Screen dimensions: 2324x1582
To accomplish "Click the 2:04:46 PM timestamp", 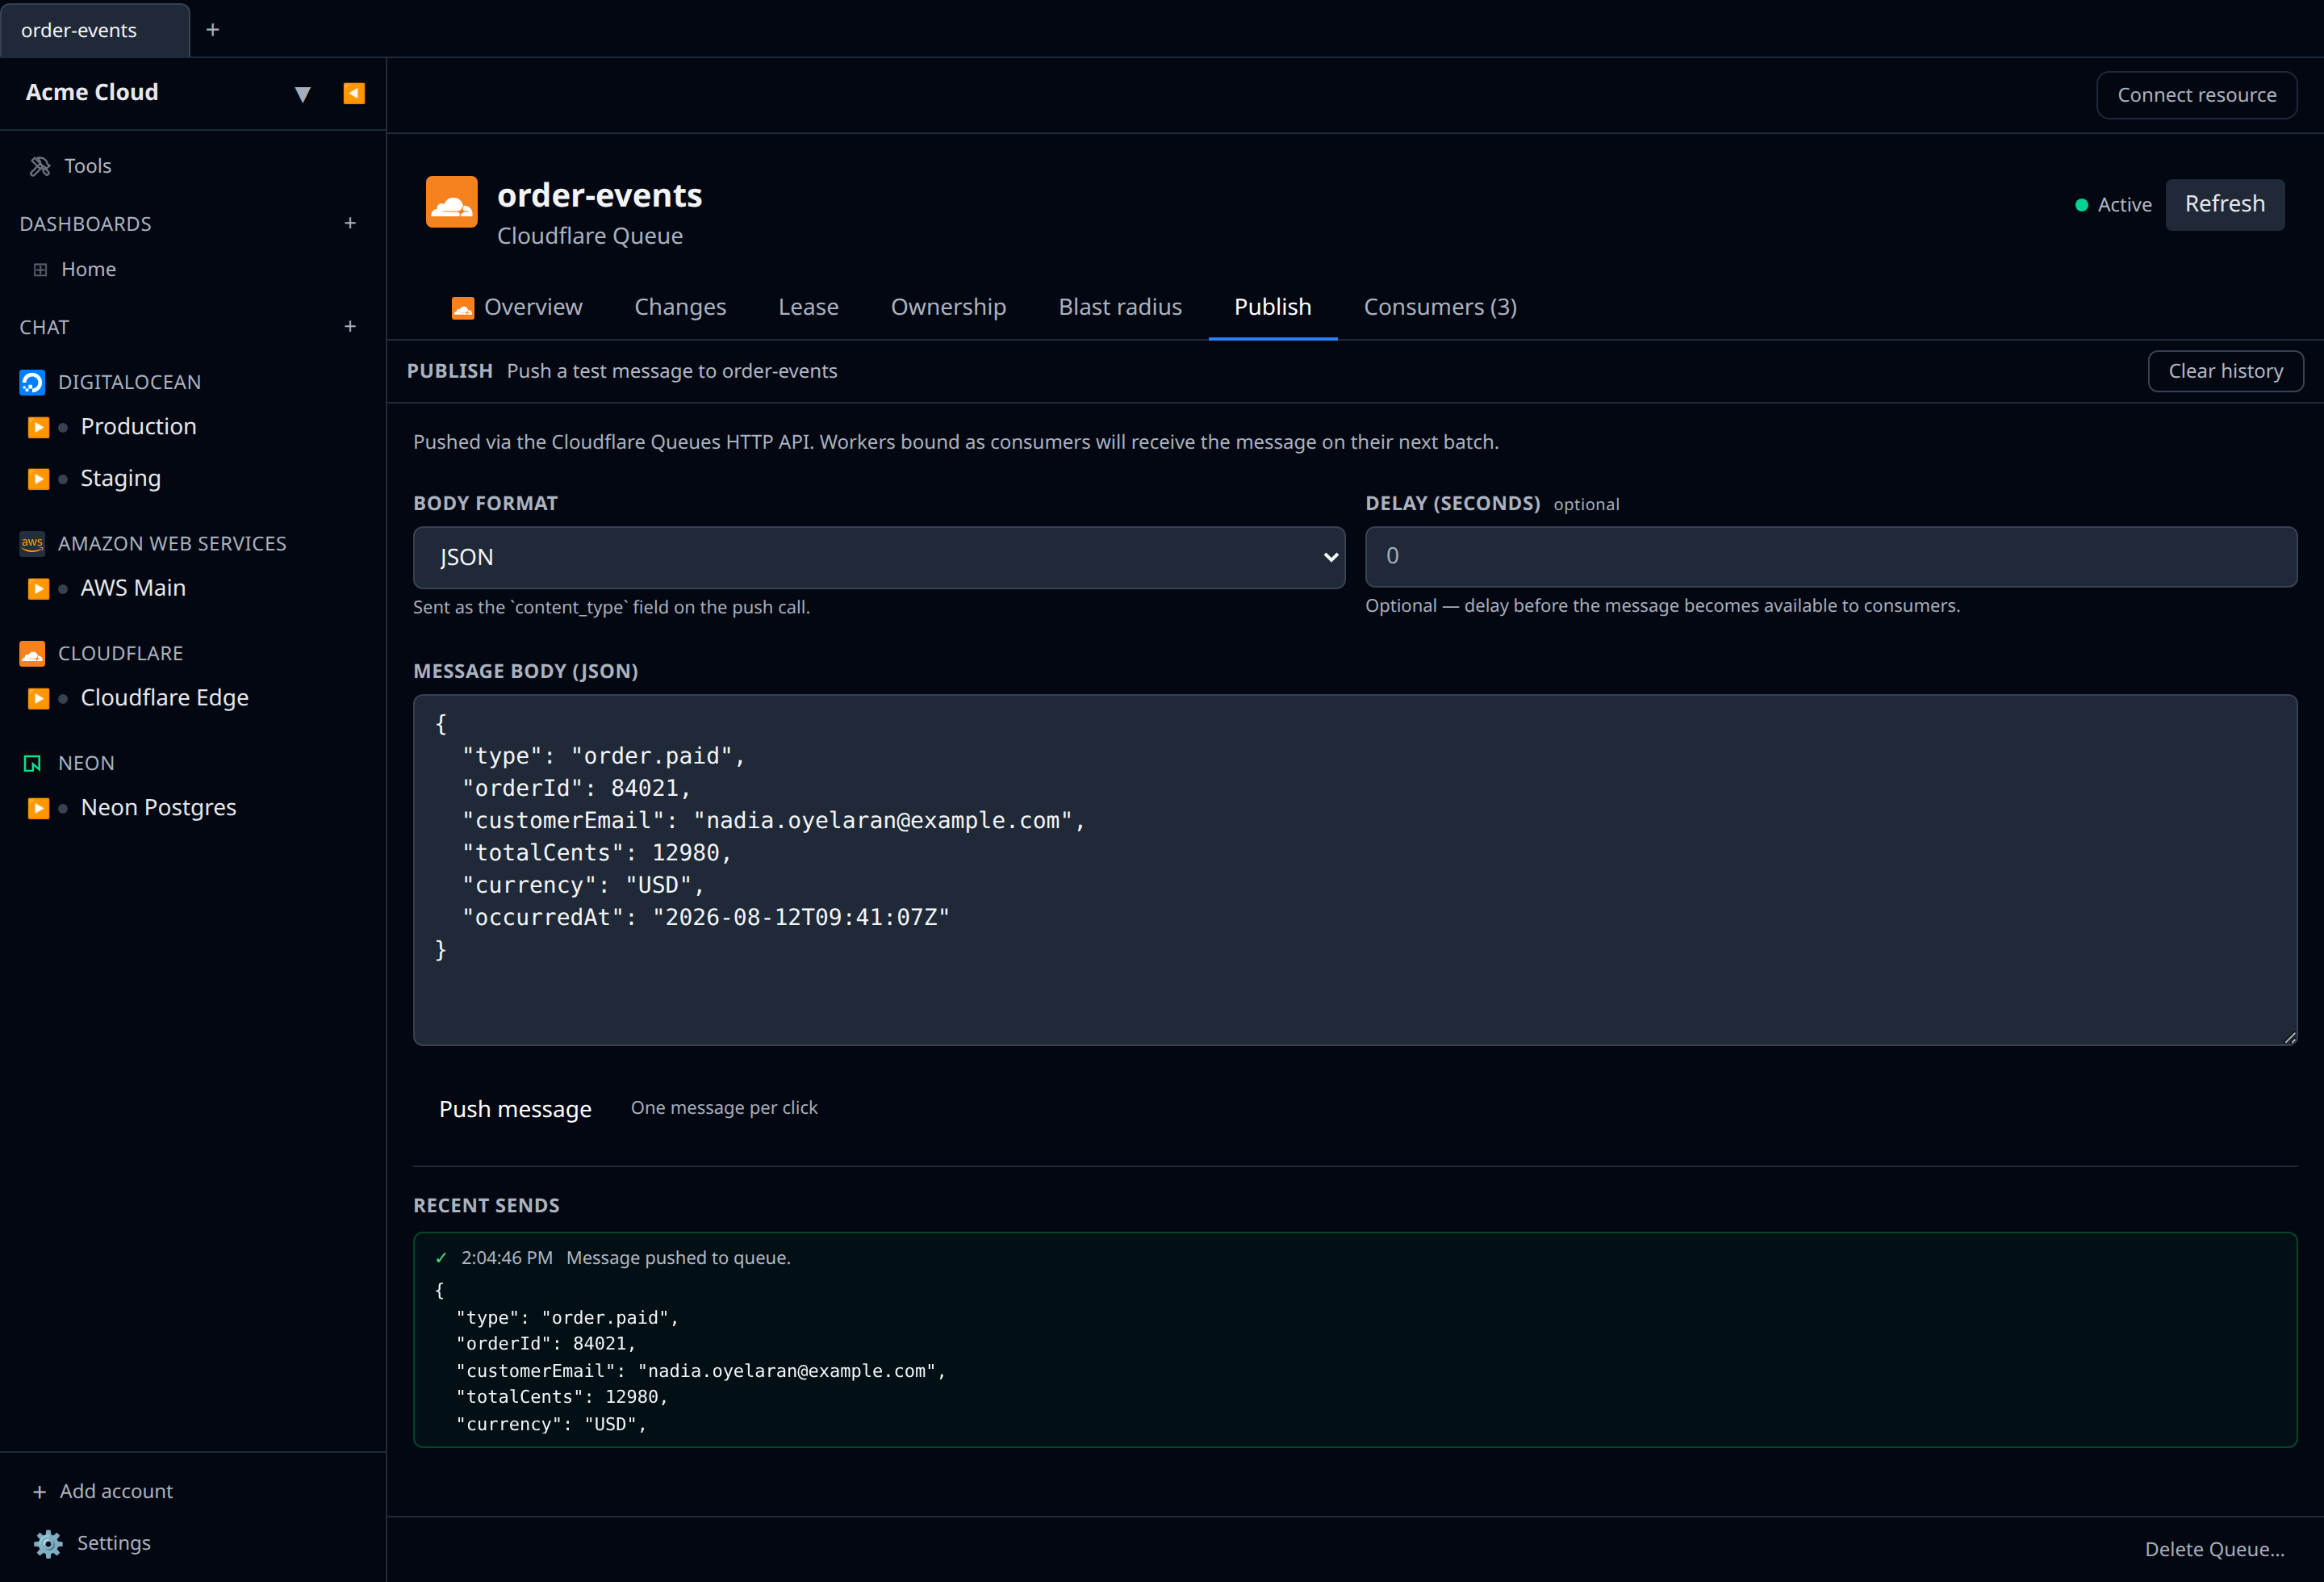I will coord(507,1258).
